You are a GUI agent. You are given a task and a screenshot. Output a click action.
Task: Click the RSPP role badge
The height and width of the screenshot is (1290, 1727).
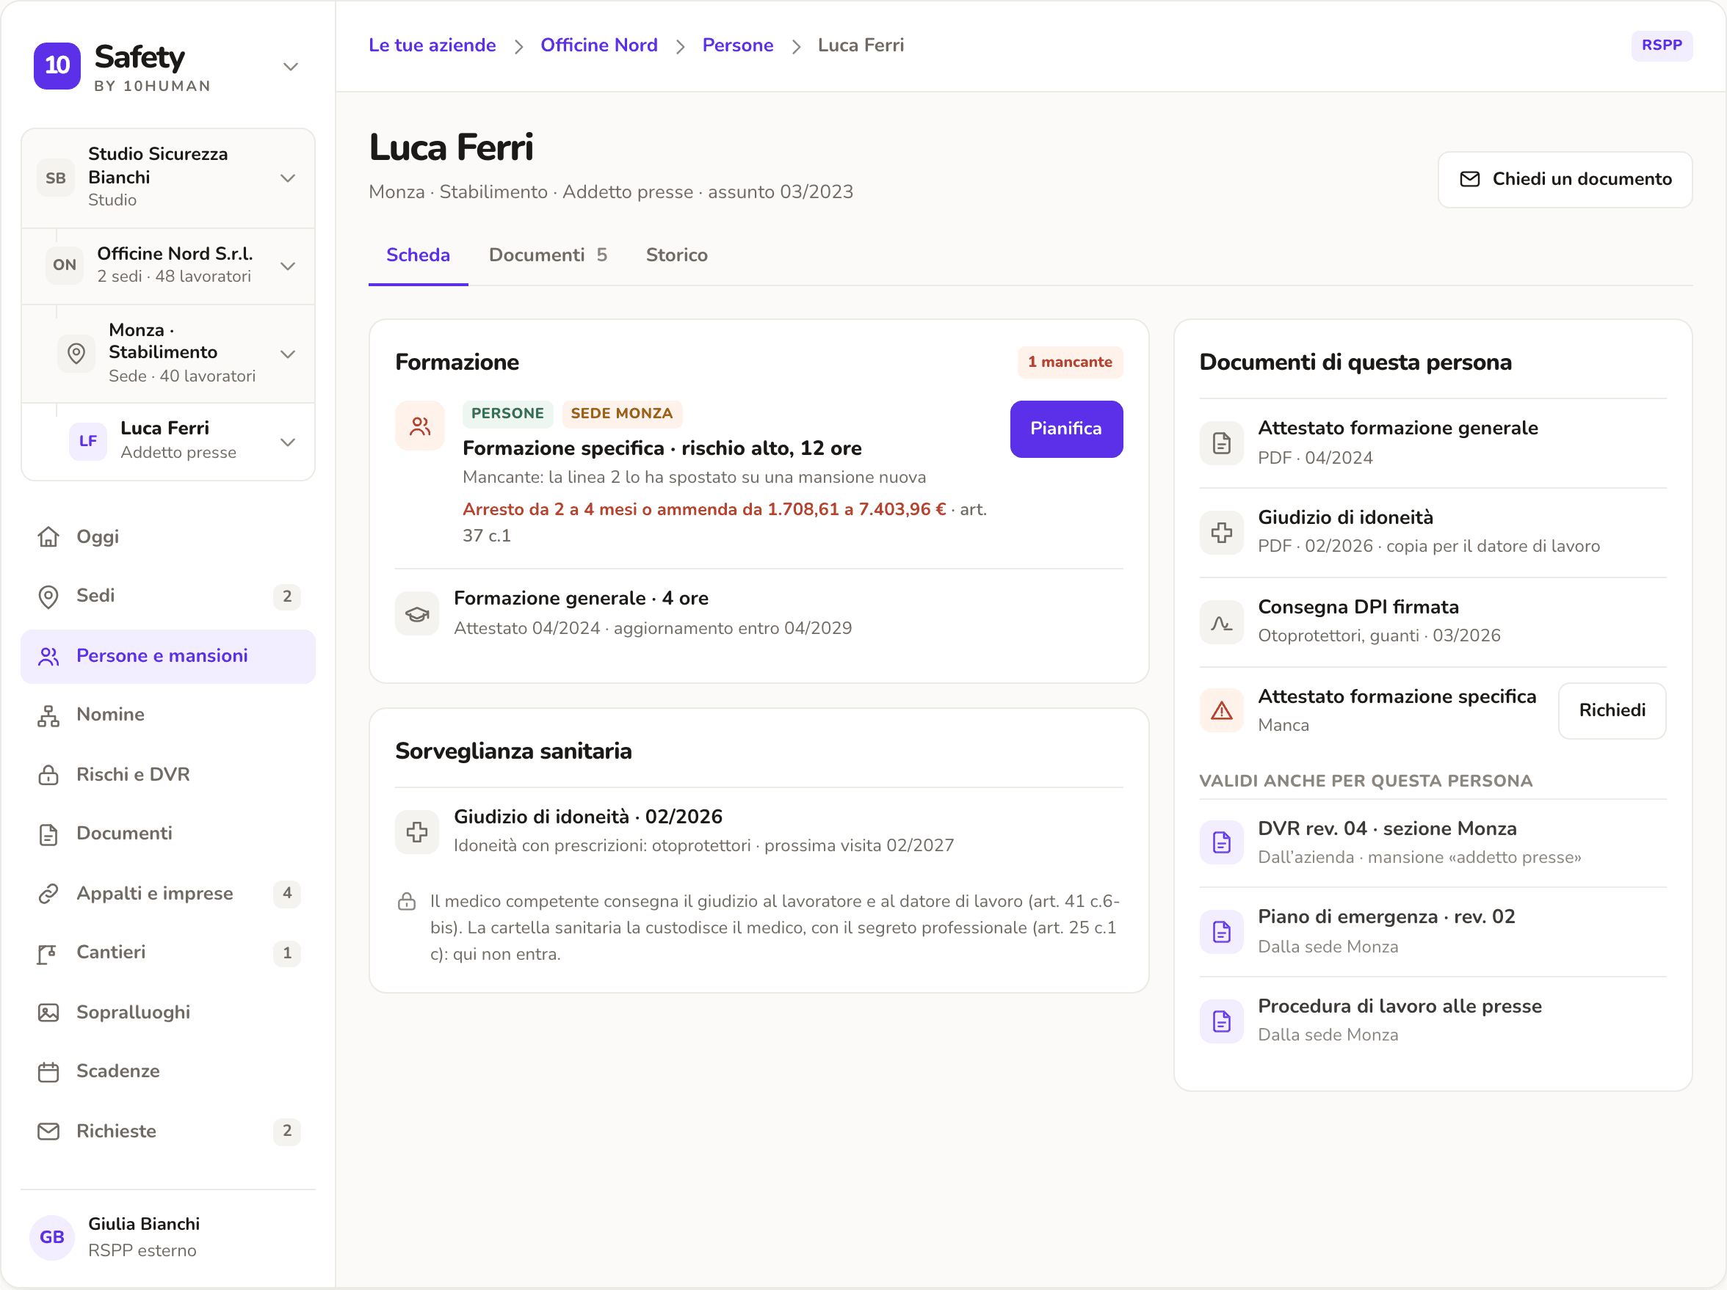pos(1662,45)
